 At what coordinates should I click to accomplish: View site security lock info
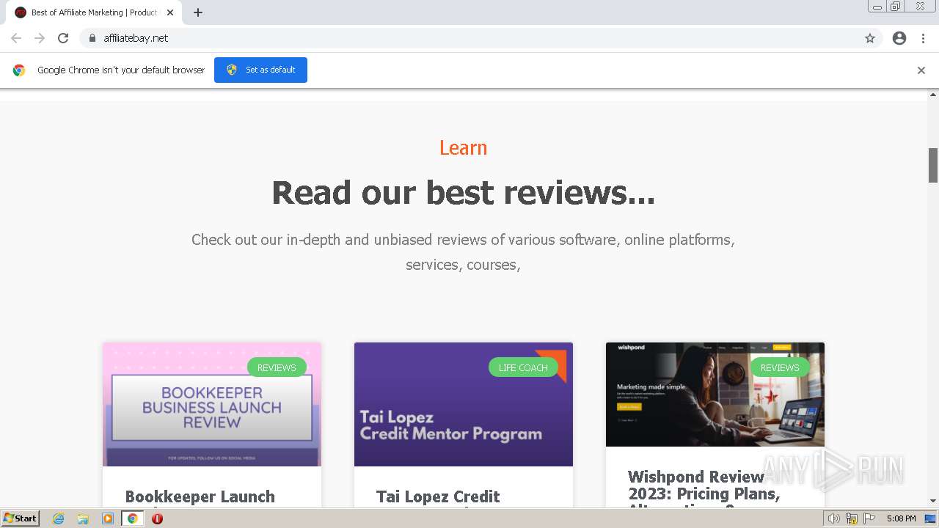click(x=92, y=38)
